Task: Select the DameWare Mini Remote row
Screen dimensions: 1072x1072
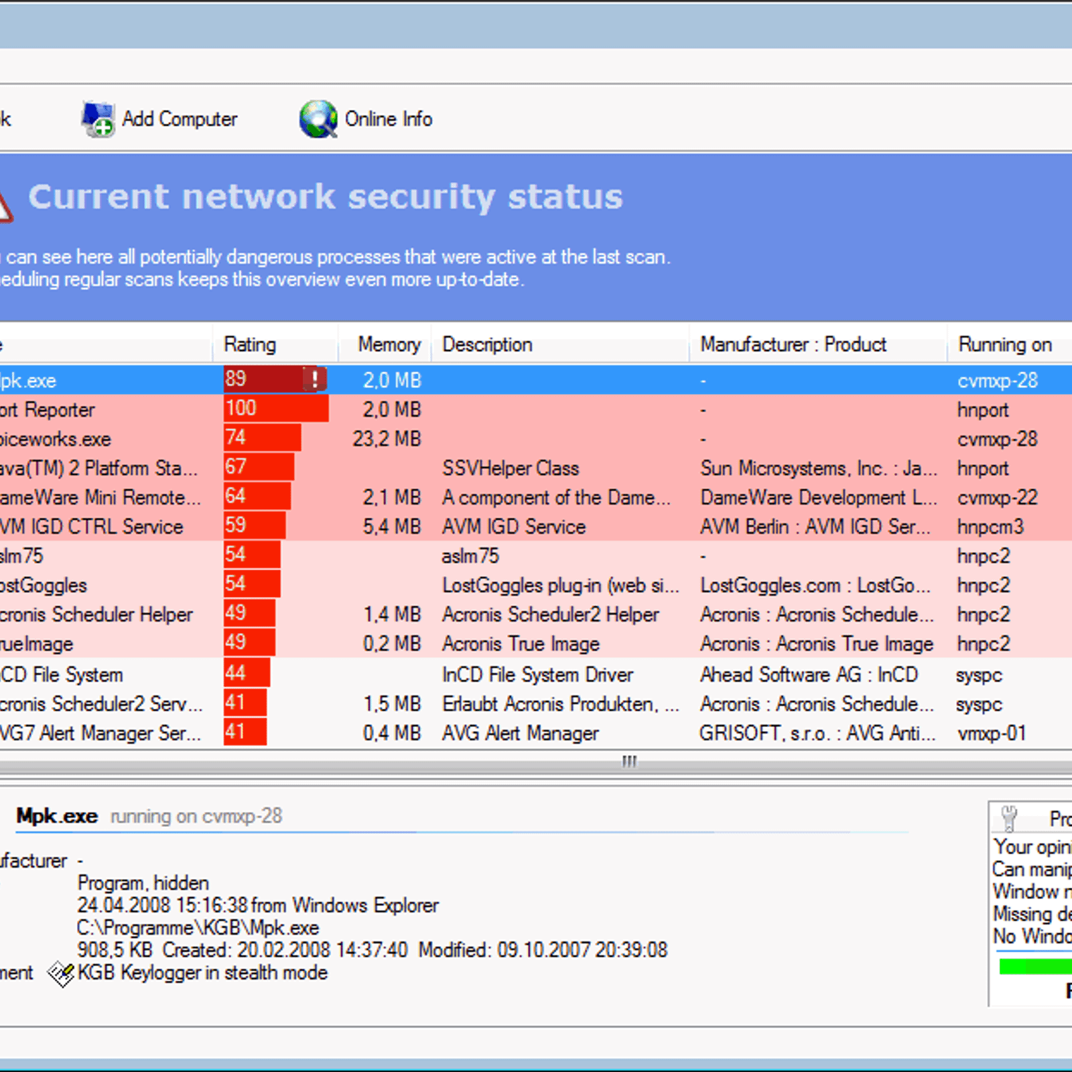Action: [x=536, y=497]
